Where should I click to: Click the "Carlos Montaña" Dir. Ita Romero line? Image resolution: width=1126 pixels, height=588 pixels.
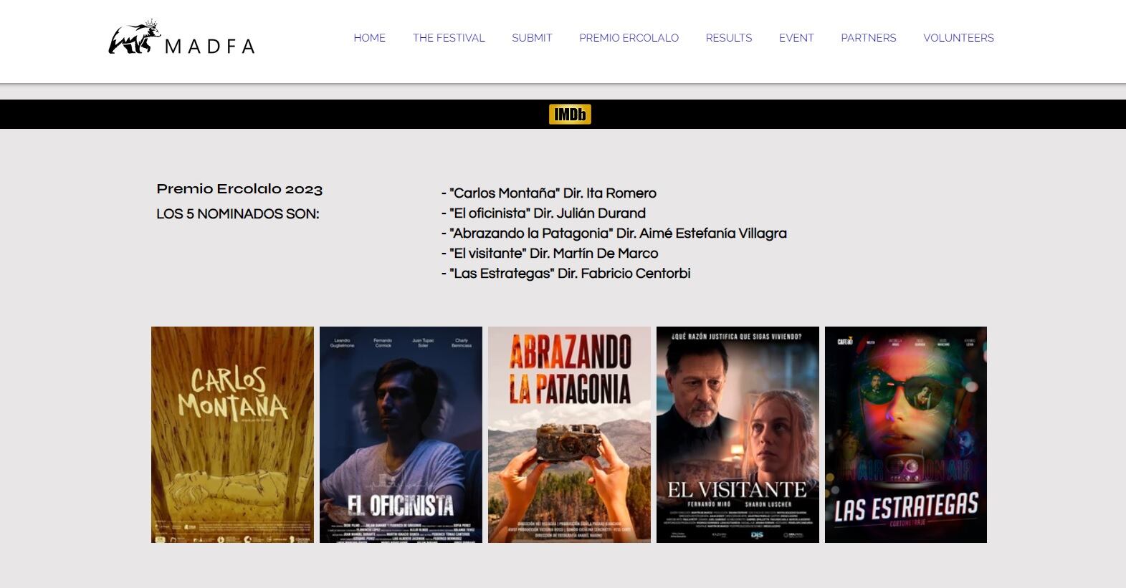point(548,193)
